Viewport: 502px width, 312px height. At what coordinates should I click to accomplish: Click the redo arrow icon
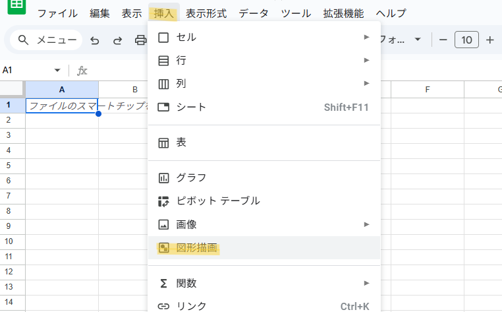[117, 40]
